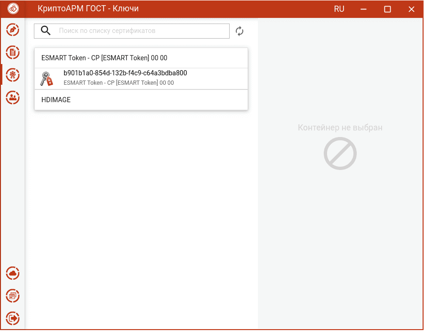
Task: Open the cloud services sidebar icon
Action: [x=13, y=274]
